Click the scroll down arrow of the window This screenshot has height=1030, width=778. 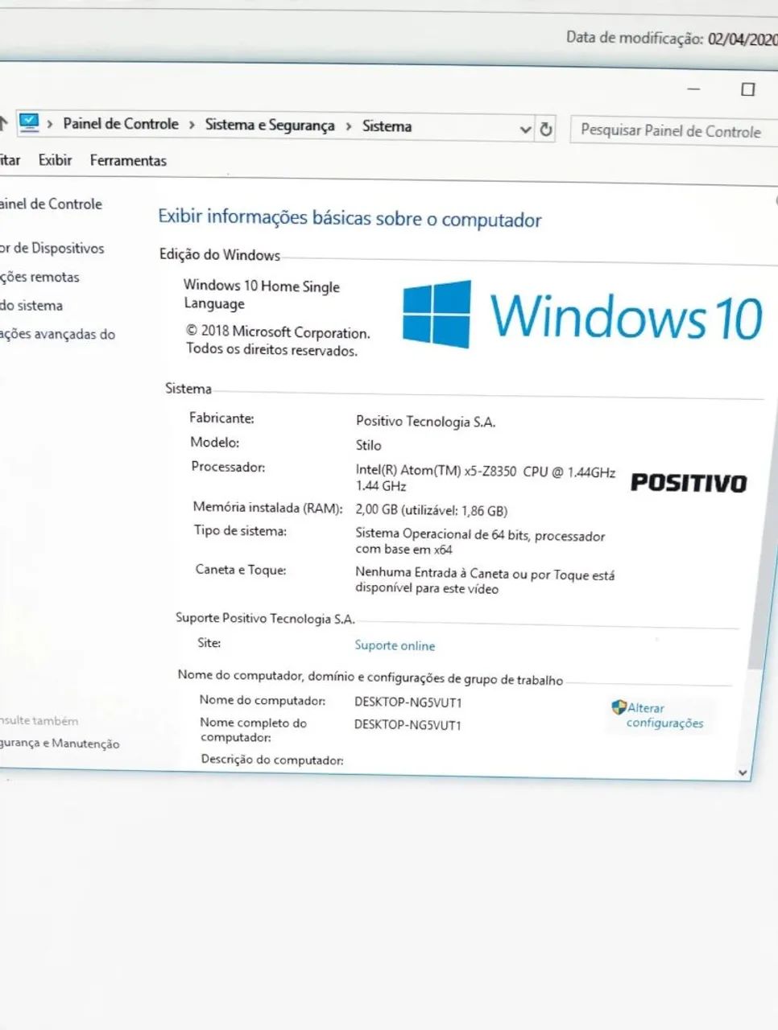[x=743, y=772]
